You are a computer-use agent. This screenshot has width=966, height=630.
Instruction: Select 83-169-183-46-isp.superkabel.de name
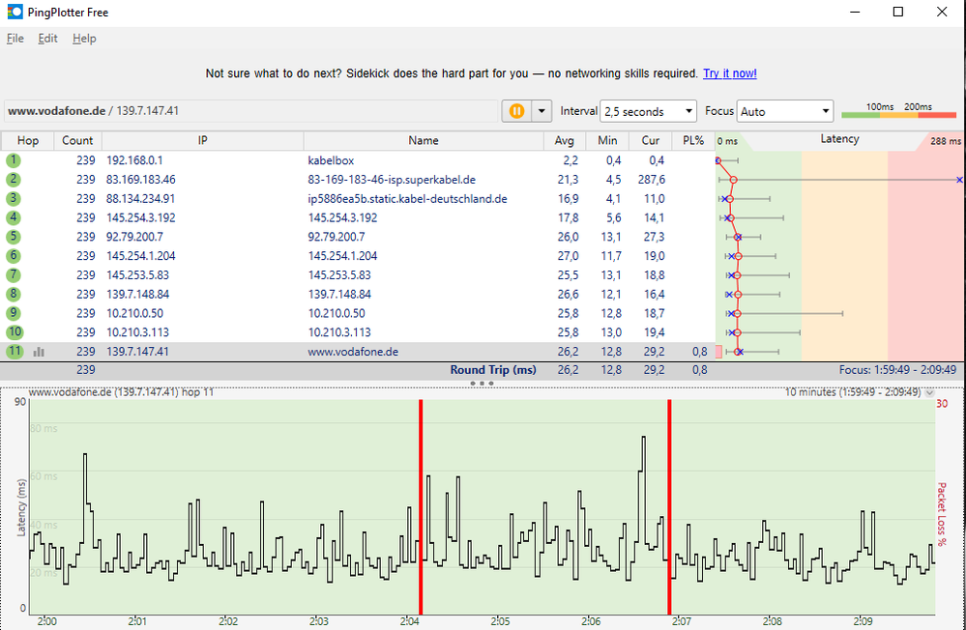(x=392, y=179)
